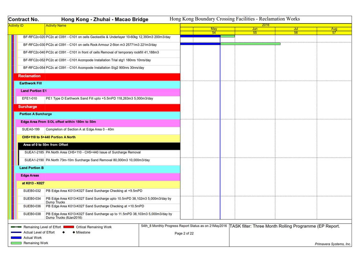Click green remaining work bar for BF-RFC2c-020
This screenshot has height=254, width=359.
pos(228,36)
